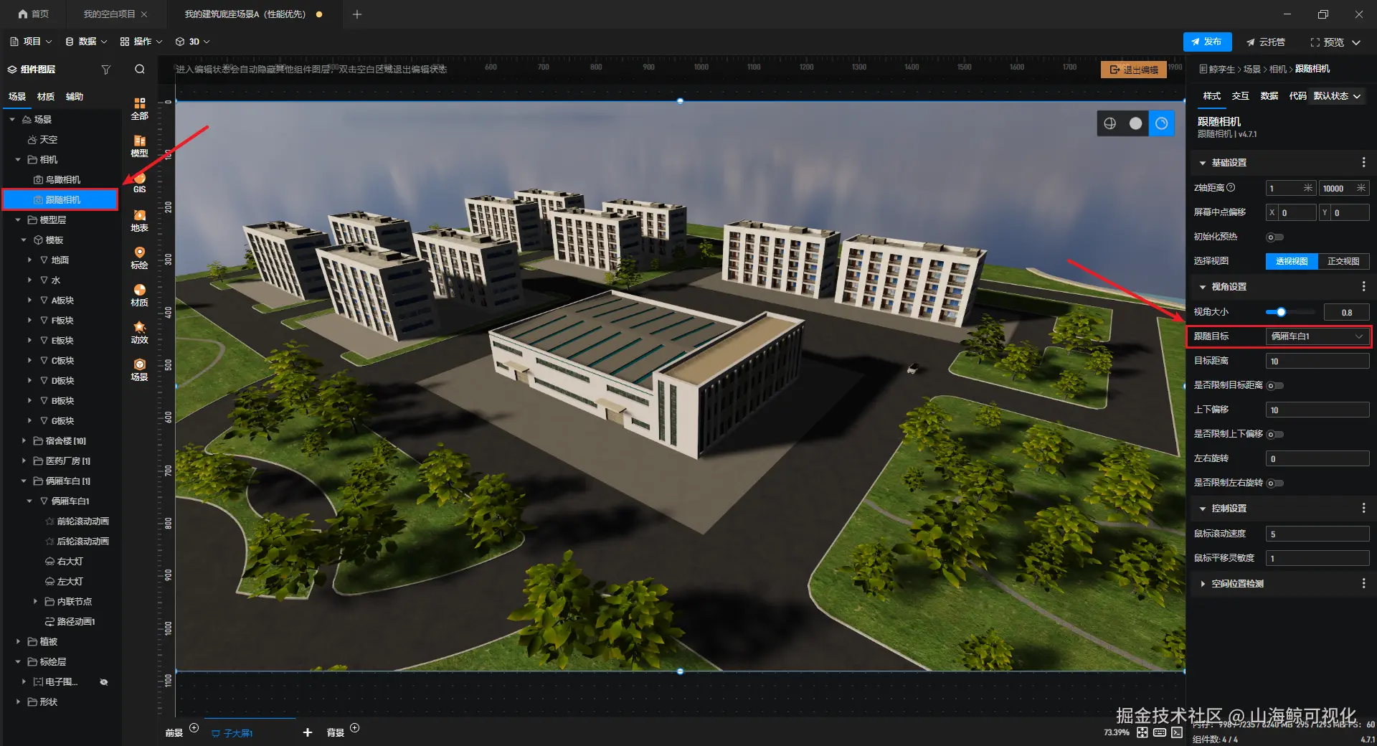
Task: Open 基础设置 more options menu
Action: coord(1363,163)
